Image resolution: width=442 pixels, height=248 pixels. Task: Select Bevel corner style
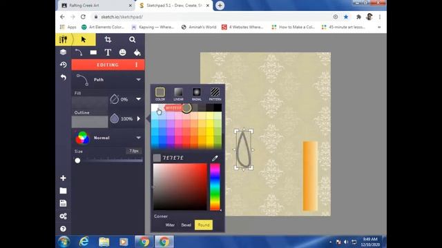(x=186, y=225)
